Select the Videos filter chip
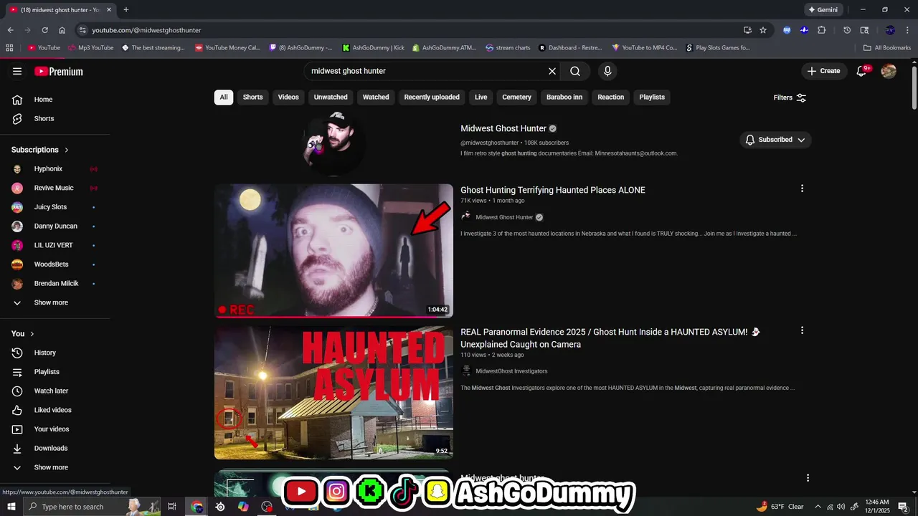918x516 pixels. tap(288, 97)
